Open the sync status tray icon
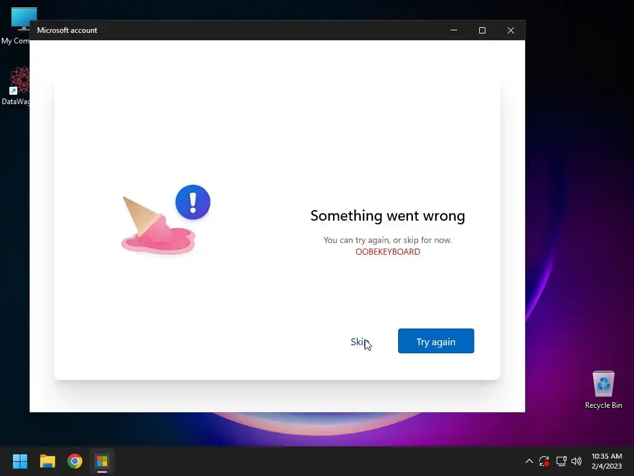The height and width of the screenshot is (476, 634). point(544,461)
